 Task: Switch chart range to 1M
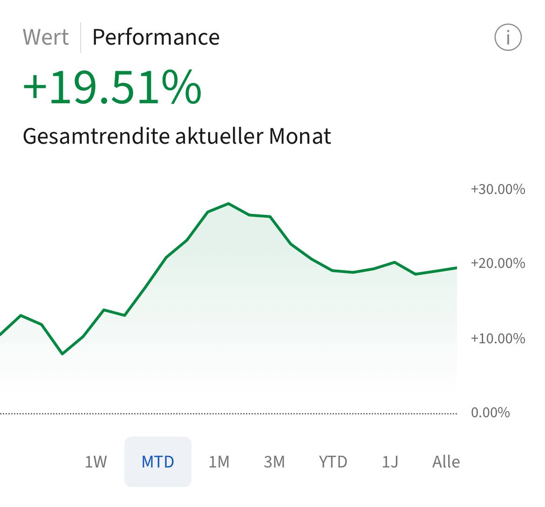point(219,462)
